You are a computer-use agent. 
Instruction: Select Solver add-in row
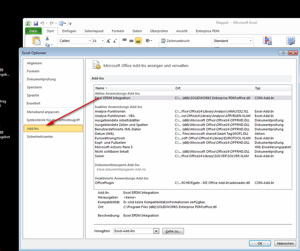[x=193, y=156]
